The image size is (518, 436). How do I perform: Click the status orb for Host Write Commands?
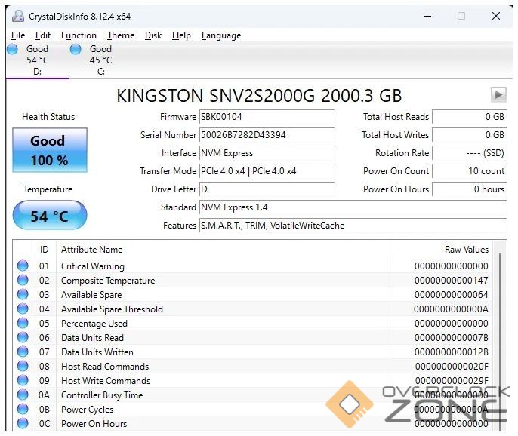23,380
